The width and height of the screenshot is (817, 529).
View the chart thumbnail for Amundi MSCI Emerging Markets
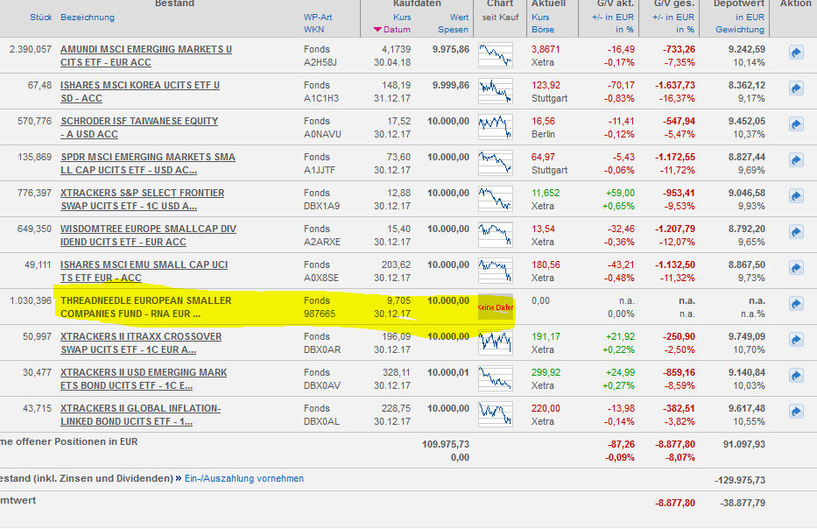496,55
